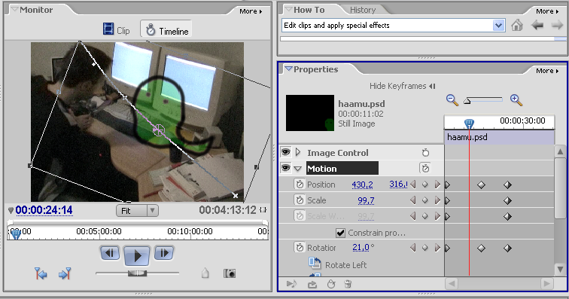This screenshot has height=299, width=569.
Task: Click the haamu.psd thumbnail preview
Action: (310, 113)
